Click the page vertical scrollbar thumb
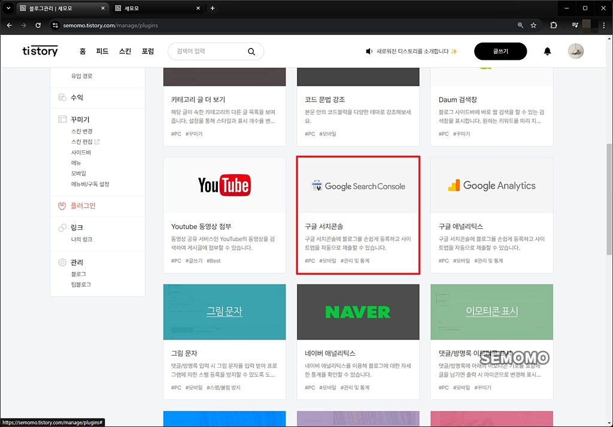Image resolution: width=613 pixels, height=427 pixels. coord(609,199)
